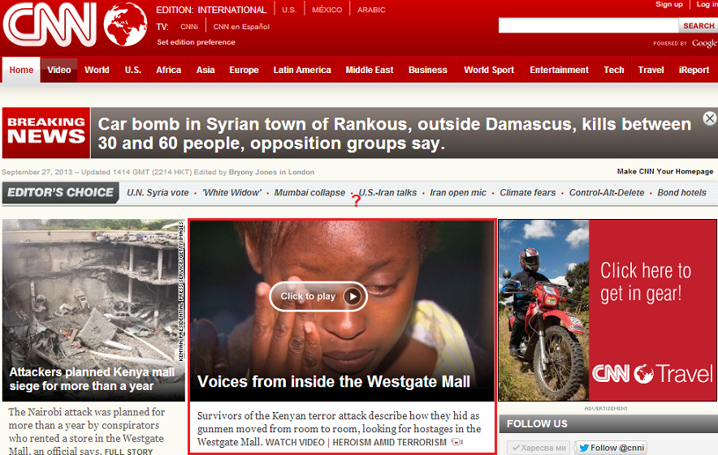Select the Asia tab

pos(205,70)
